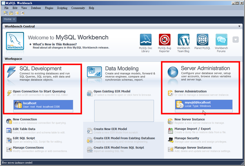Select the Home tab
Viewport: 245px width, 166px height.
point(8,19)
